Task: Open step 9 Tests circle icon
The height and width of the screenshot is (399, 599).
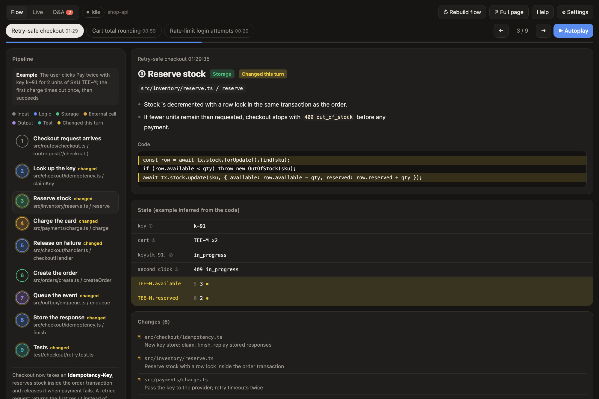Action: pyautogui.click(x=22, y=350)
